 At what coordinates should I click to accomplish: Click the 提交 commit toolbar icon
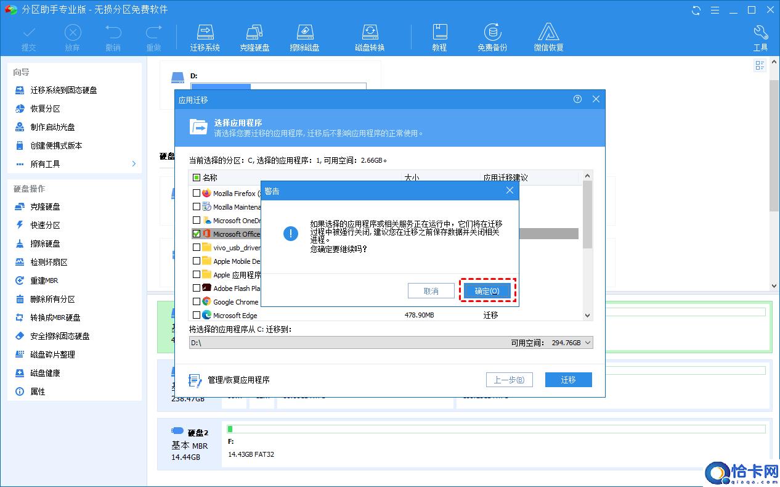(x=28, y=38)
